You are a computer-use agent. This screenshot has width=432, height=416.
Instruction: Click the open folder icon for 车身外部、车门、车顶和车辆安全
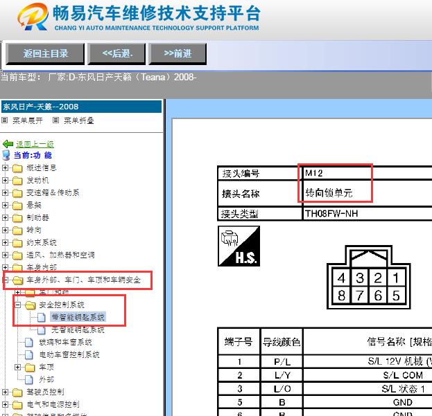pos(18,280)
